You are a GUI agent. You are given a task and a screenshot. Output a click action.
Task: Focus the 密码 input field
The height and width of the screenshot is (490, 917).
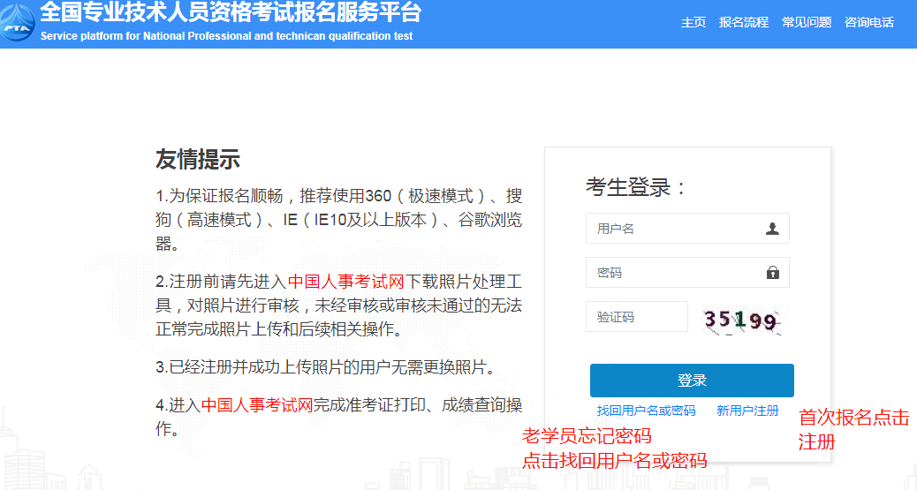tap(687, 273)
